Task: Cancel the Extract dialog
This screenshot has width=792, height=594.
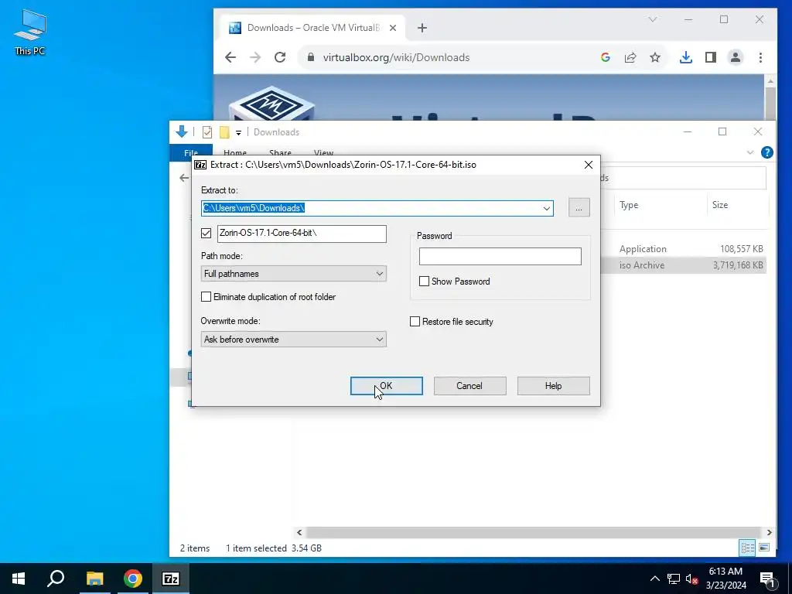Action: coord(469,386)
